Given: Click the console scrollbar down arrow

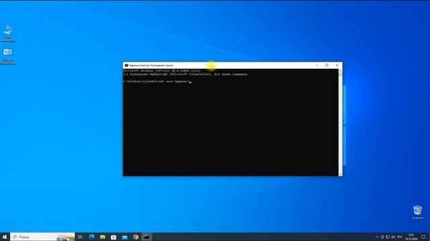Looking at the screenshot, I should pyautogui.click(x=341, y=174).
